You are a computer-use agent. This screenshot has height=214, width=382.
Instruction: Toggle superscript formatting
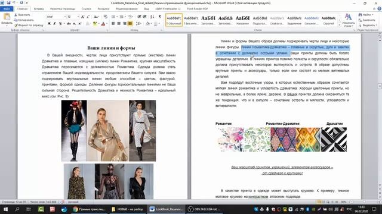pos(79,24)
